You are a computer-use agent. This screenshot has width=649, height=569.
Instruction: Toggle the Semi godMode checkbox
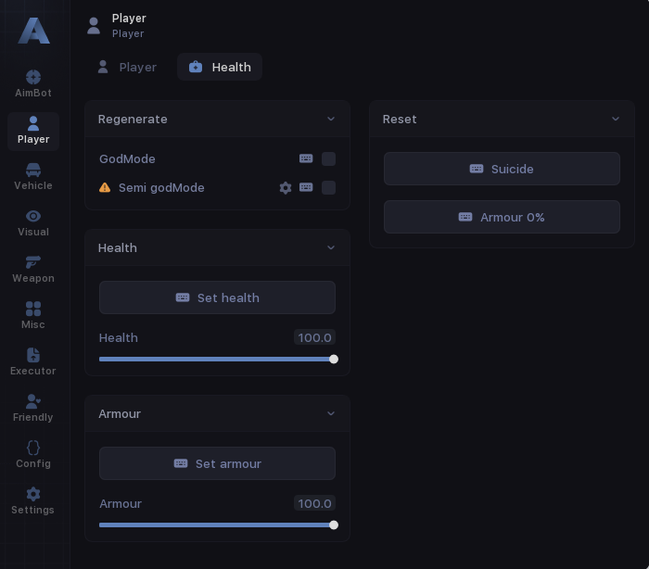(328, 188)
